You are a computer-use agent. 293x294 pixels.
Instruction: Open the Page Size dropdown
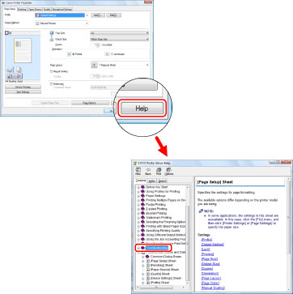[119, 33]
